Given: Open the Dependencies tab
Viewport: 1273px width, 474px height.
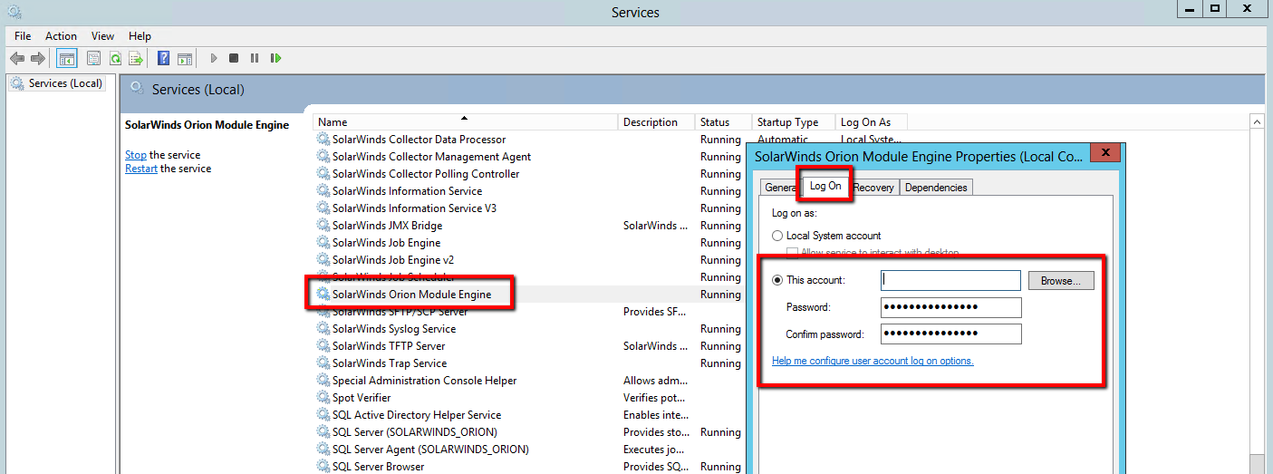Looking at the screenshot, I should tap(936, 188).
